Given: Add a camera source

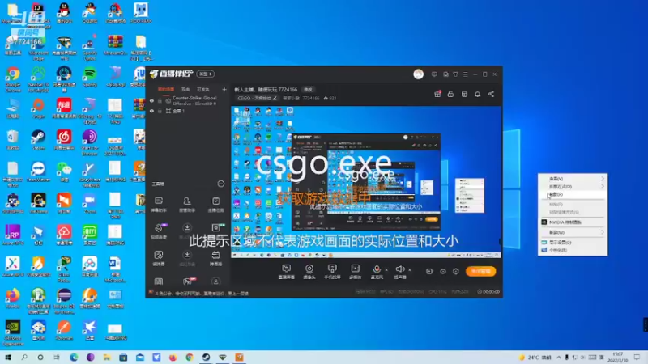Looking at the screenshot, I should 309,272.
